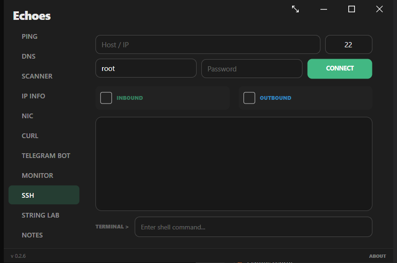
Task: Open TELEGRAM BOT section
Action: click(x=46, y=156)
